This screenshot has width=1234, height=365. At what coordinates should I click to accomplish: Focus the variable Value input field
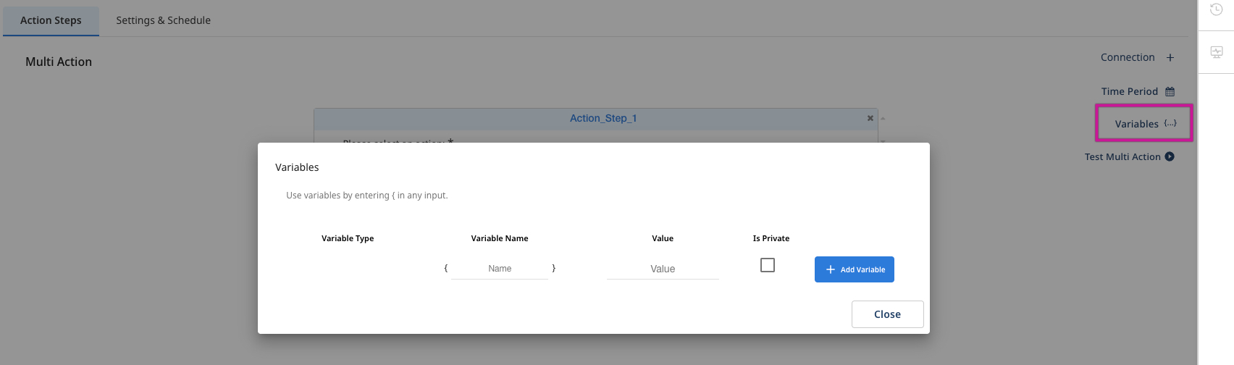(x=662, y=269)
